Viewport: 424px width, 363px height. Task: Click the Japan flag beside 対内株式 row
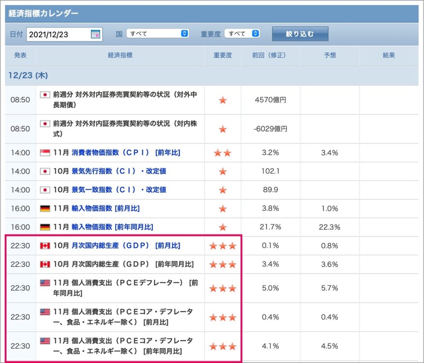click(x=45, y=124)
